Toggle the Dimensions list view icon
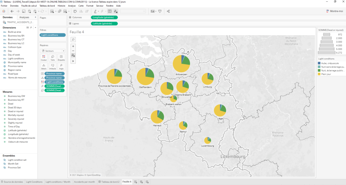The height and width of the screenshot is (185, 346). click(x=28, y=28)
